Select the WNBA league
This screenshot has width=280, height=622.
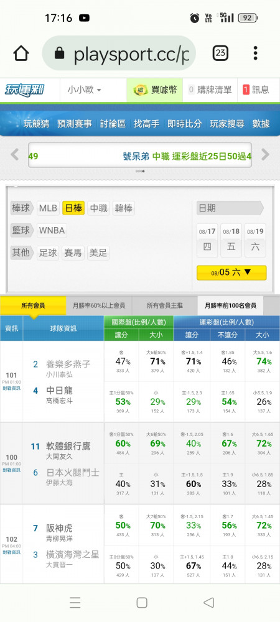coord(52,231)
